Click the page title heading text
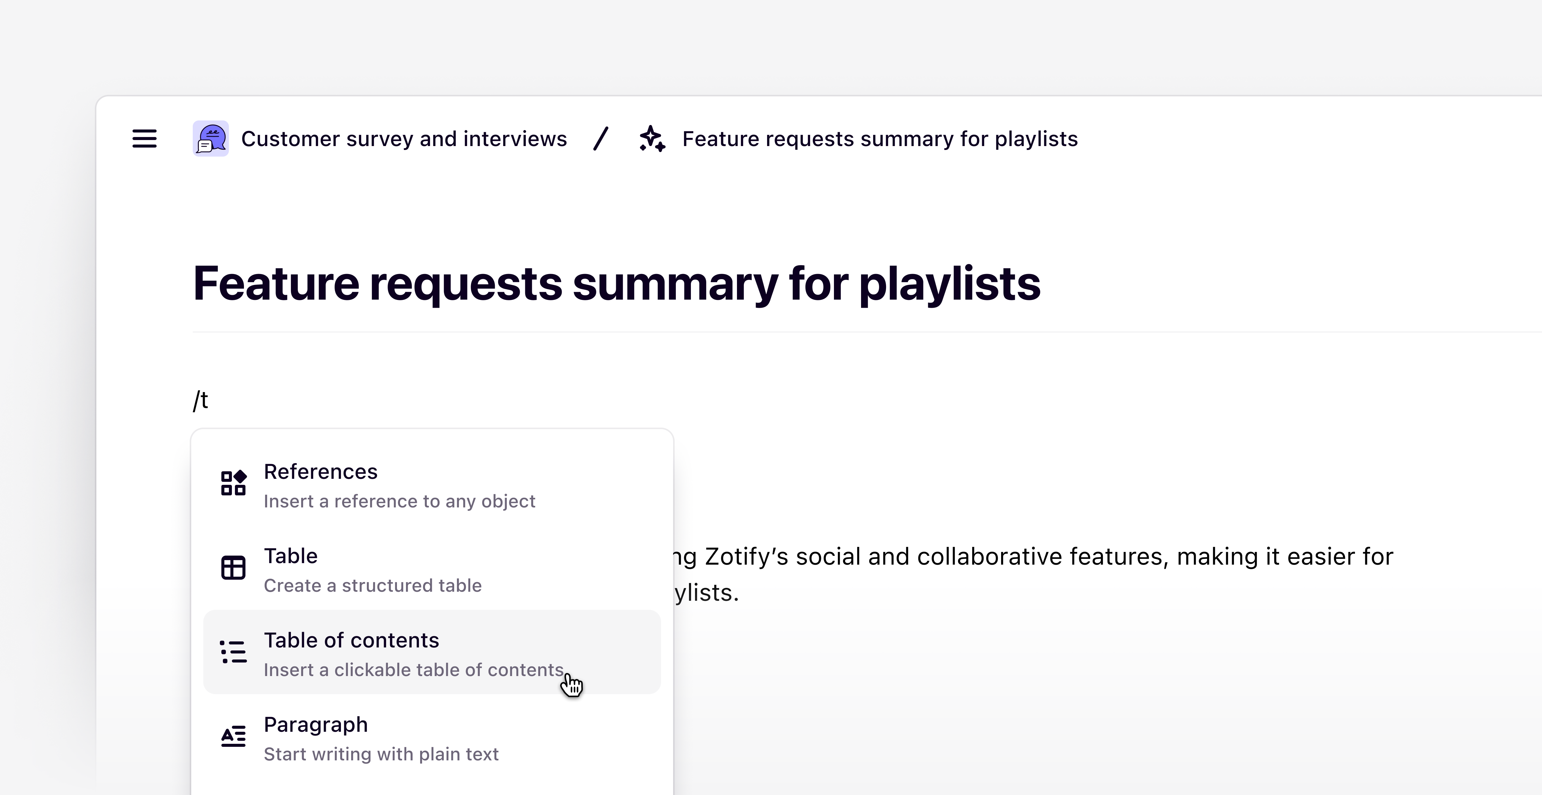 (616, 284)
